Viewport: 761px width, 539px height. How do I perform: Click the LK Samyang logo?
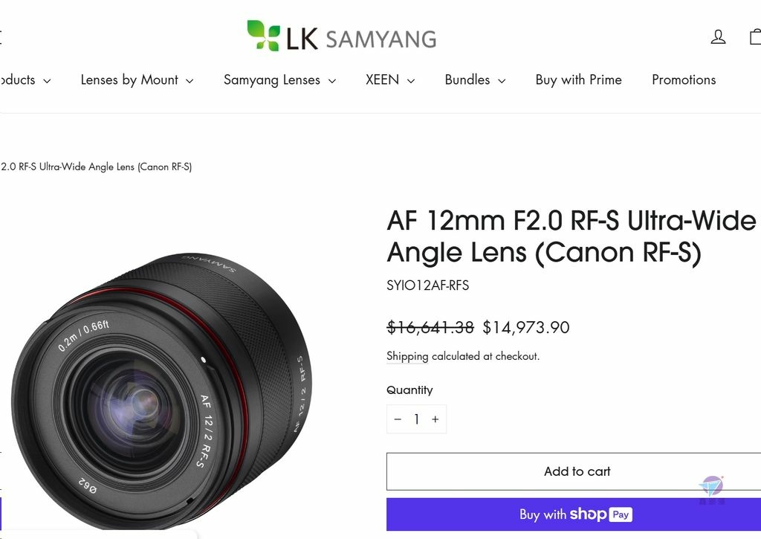(x=341, y=36)
